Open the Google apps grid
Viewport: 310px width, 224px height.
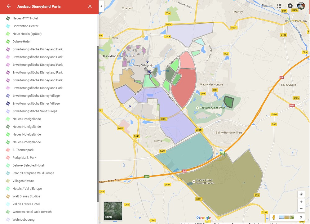pyautogui.click(x=279, y=6)
